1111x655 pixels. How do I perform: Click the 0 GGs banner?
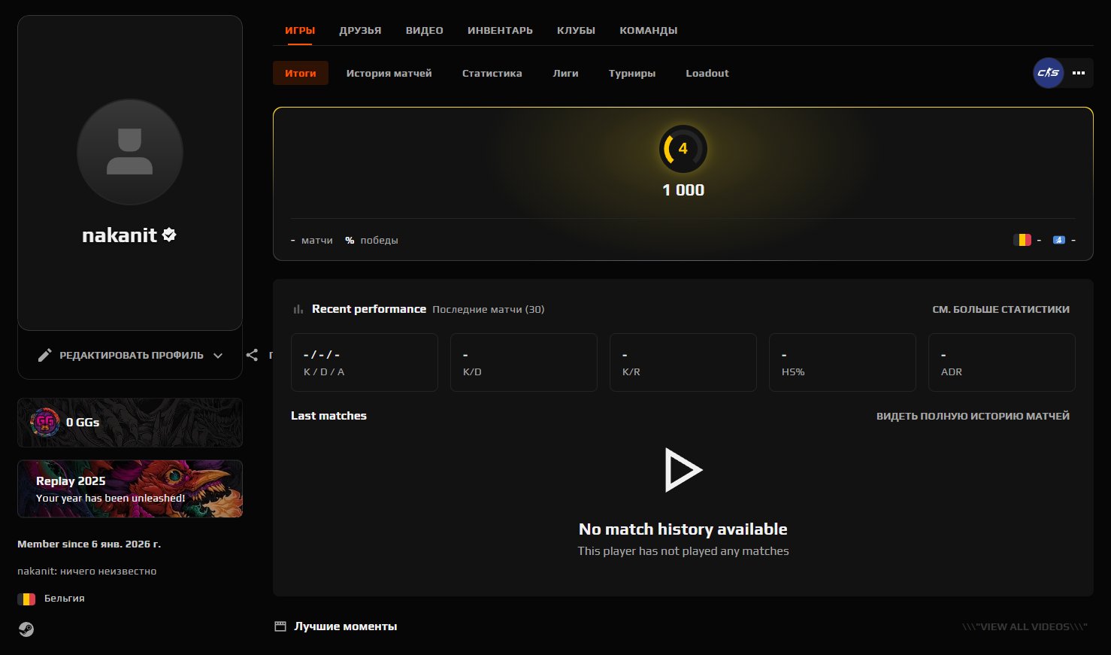130,423
